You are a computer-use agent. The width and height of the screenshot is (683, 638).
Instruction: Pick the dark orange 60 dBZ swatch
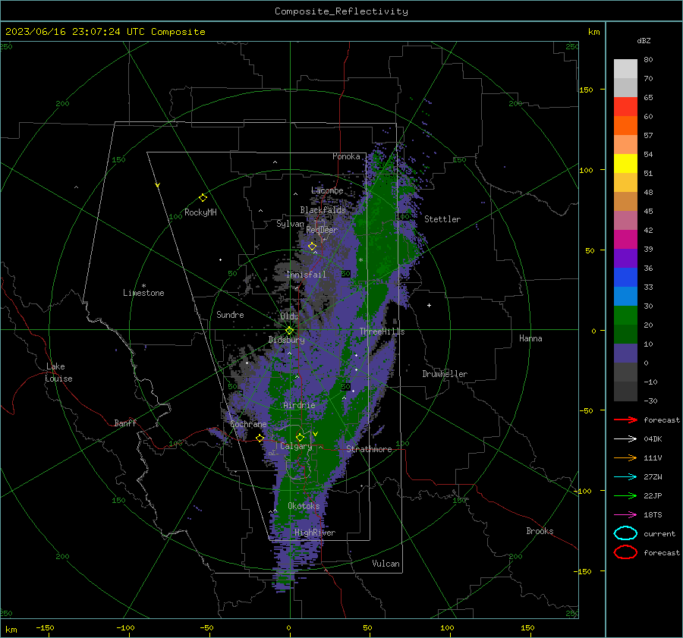click(625, 125)
